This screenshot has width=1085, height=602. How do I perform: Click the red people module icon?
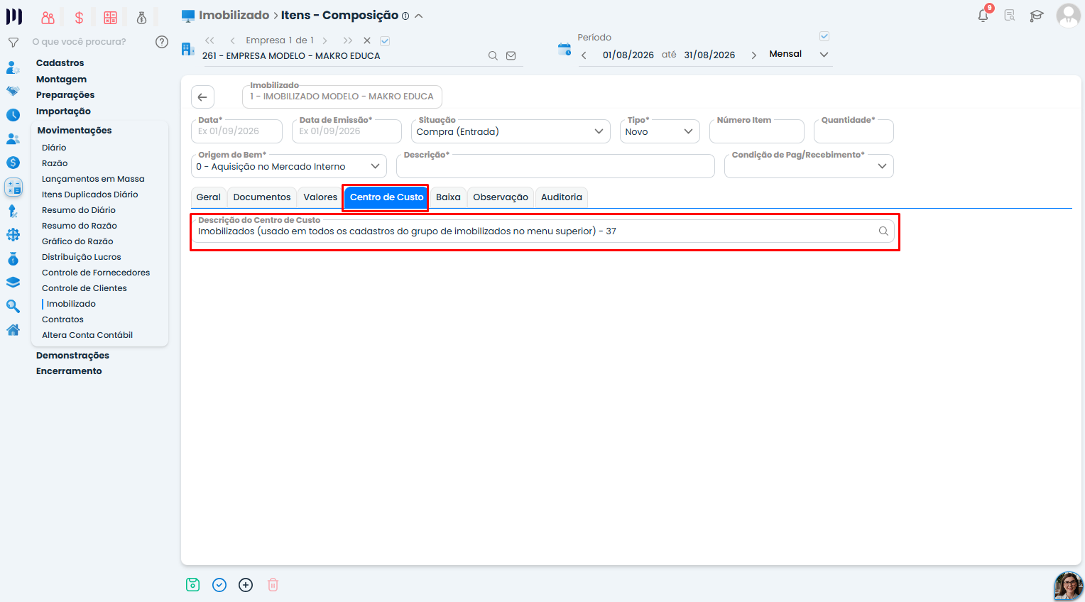48,18
